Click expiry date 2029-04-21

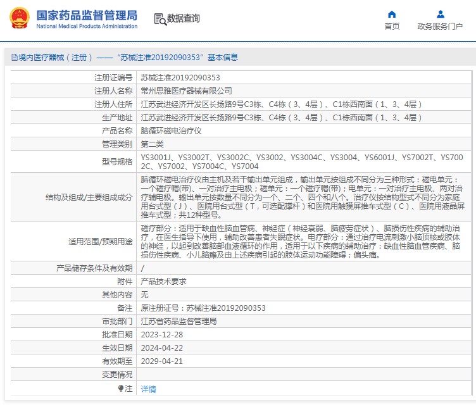point(162,361)
